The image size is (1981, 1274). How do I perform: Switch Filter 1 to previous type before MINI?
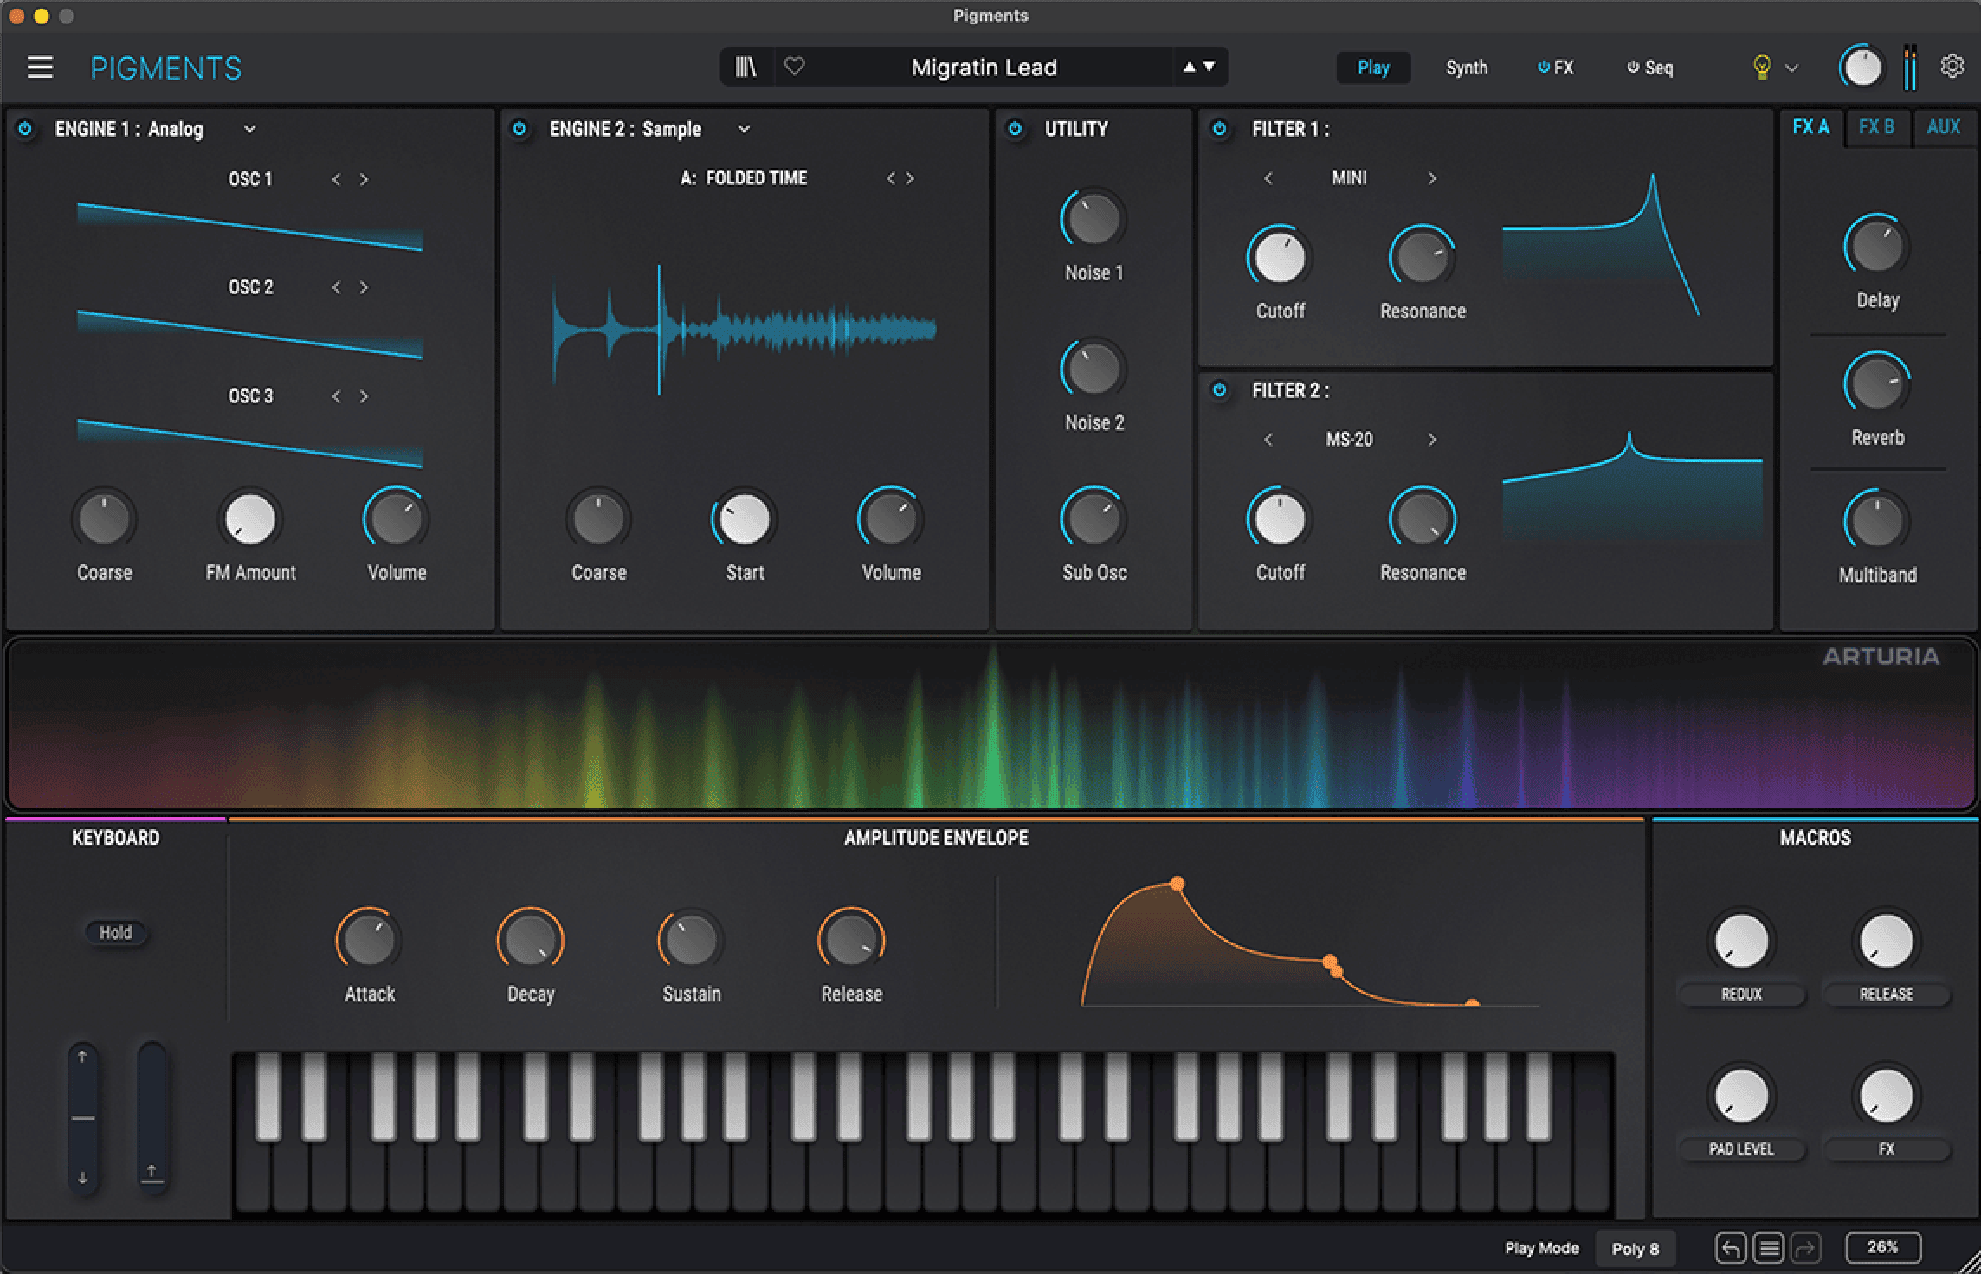tap(1268, 178)
